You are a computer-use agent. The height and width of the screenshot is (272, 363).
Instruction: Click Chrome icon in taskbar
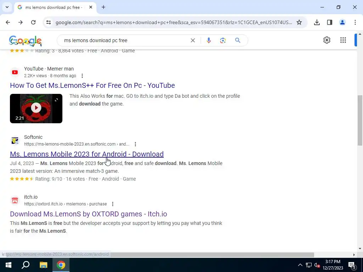tap(61, 265)
